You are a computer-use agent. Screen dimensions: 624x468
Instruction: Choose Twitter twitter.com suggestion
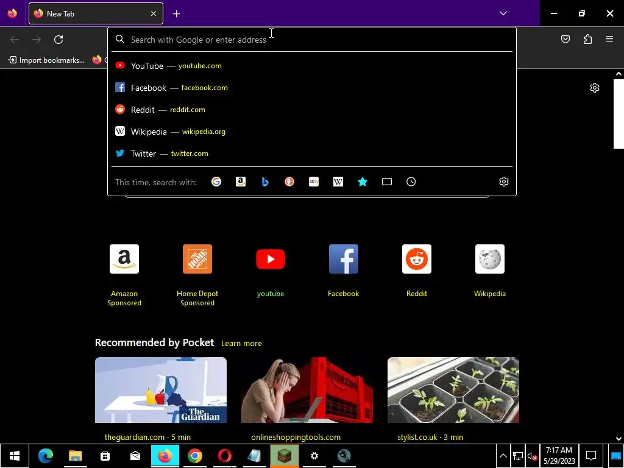[x=311, y=153]
